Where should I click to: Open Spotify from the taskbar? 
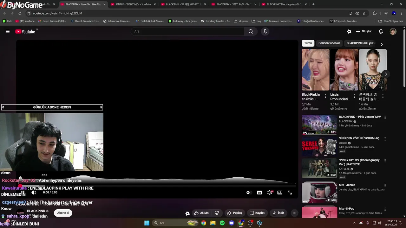tap(222, 223)
